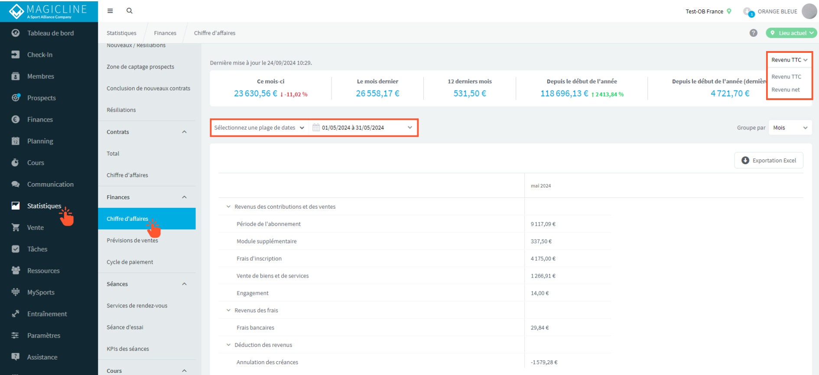Click the calendar icon in date range field

[316, 127]
